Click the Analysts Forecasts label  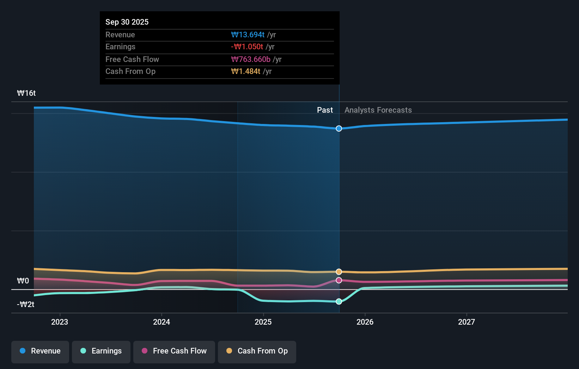coord(378,110)
